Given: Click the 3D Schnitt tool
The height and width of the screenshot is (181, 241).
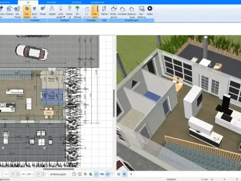Looking at the screenshot, I should pyautogui.click(x=87, y=12).
